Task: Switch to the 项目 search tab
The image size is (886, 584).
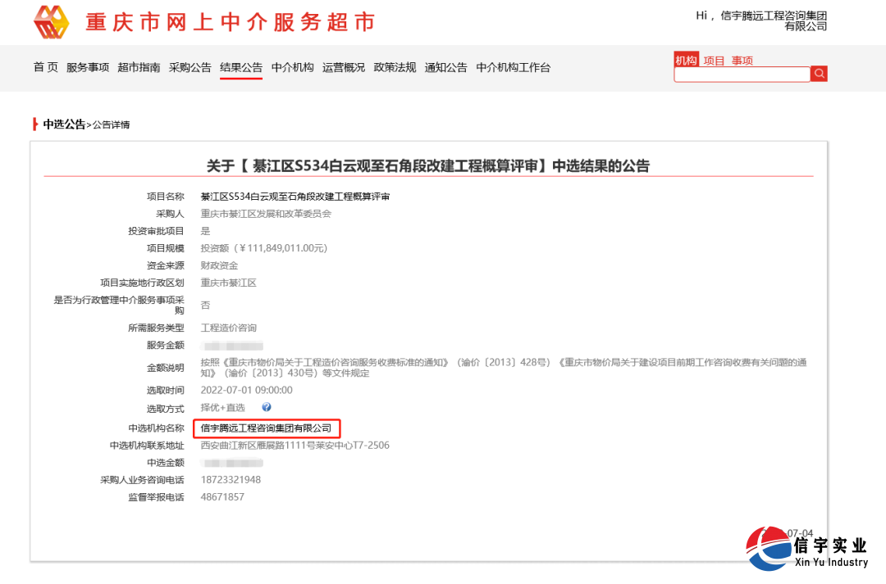Action: [713, 60]
